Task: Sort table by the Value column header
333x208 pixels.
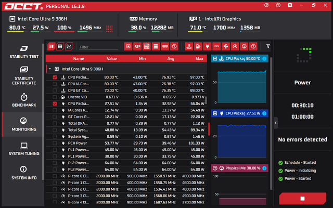Action: click(112, 59)
